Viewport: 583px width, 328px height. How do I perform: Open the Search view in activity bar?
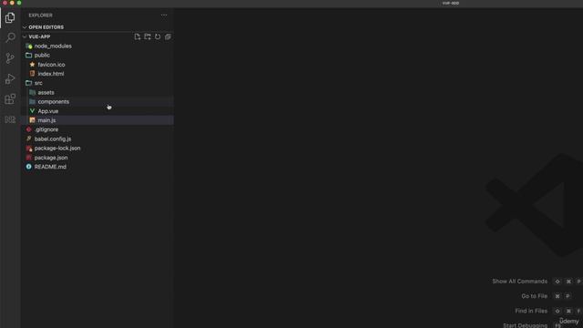point(10,37)
